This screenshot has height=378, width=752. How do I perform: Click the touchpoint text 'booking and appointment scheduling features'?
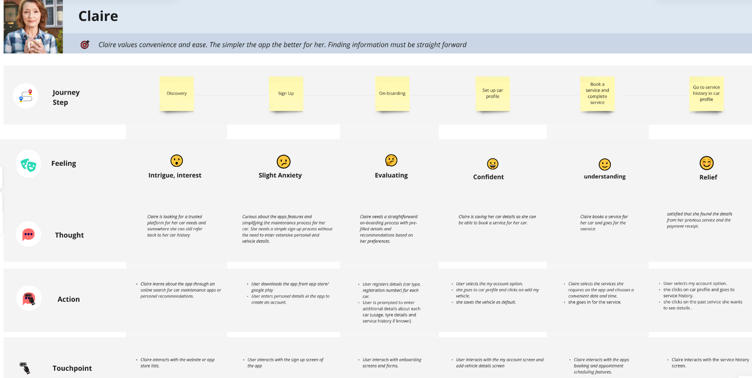point(601,366)
